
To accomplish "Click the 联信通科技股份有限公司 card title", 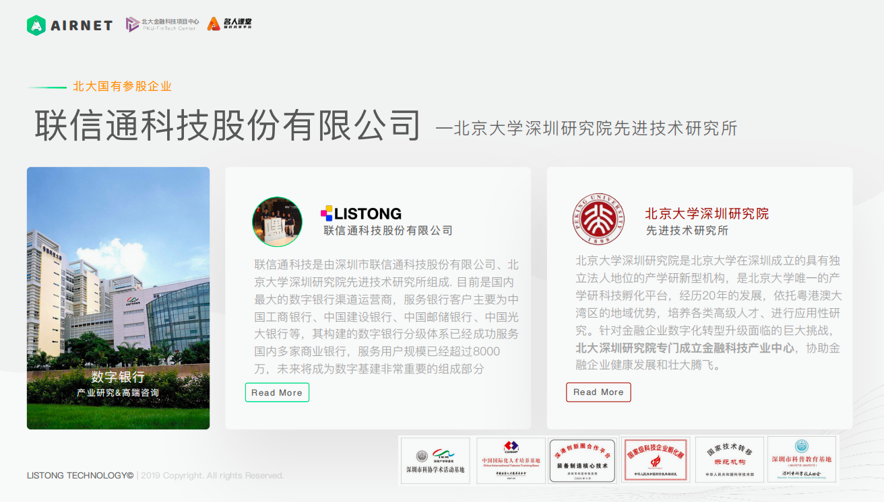I will click(x=388, y=230).
